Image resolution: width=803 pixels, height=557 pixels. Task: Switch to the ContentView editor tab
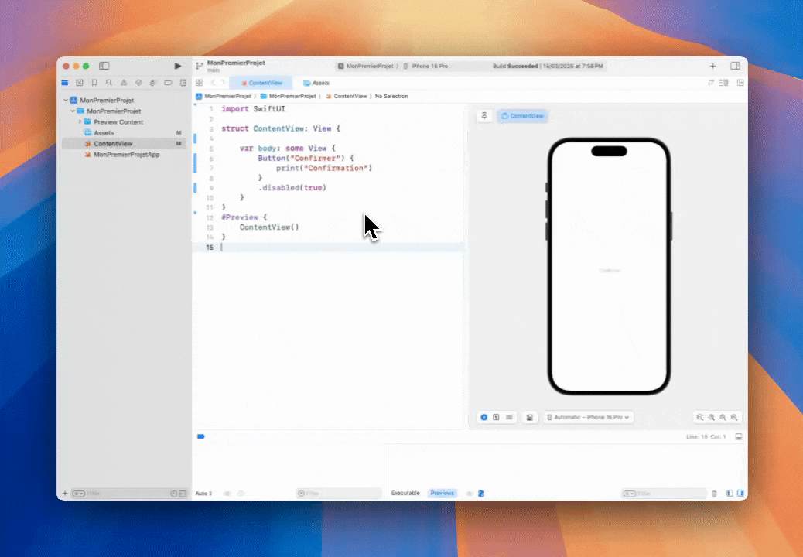point(261,83)
